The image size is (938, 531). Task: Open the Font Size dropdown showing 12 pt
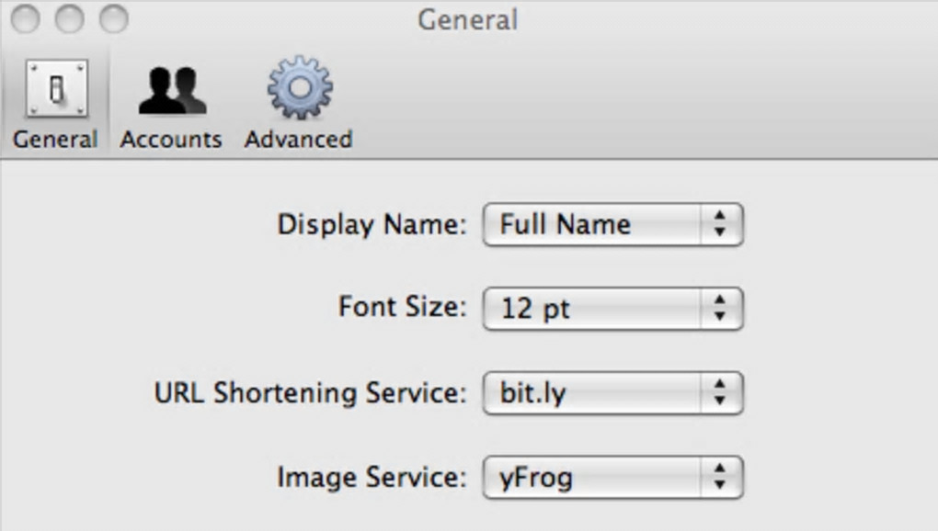pos(598,309)
